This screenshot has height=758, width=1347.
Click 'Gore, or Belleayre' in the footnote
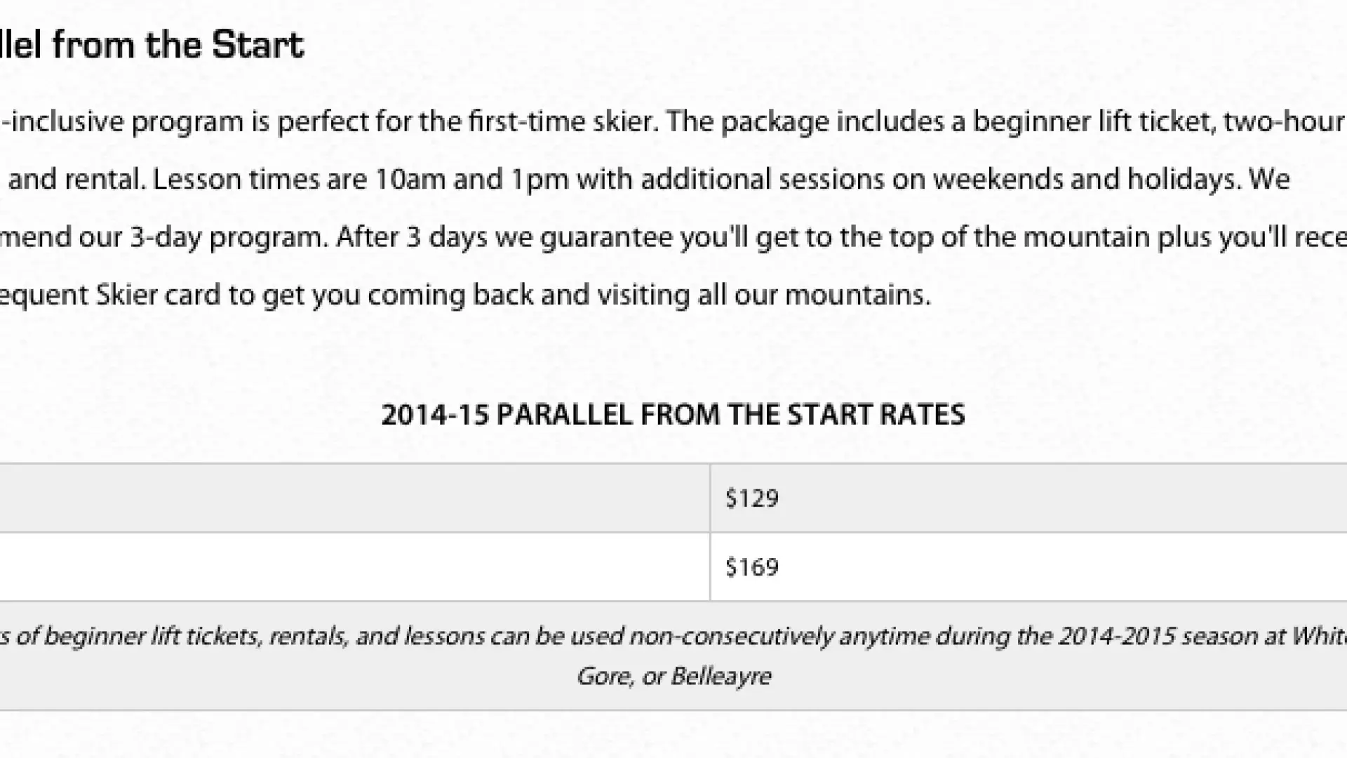click(673, 677)
